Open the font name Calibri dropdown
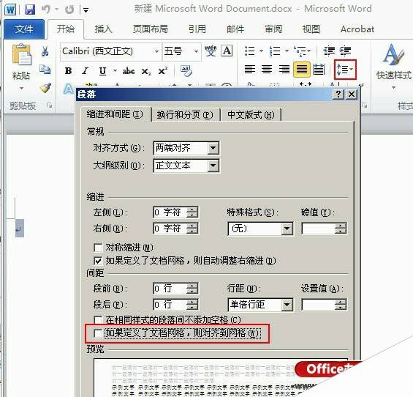413x397 pixels. coord(157,51)
